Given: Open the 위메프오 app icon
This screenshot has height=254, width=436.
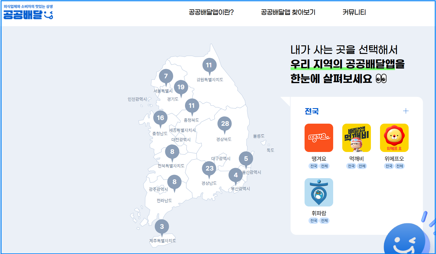Looking at the screenshot, I should [394, 138].
